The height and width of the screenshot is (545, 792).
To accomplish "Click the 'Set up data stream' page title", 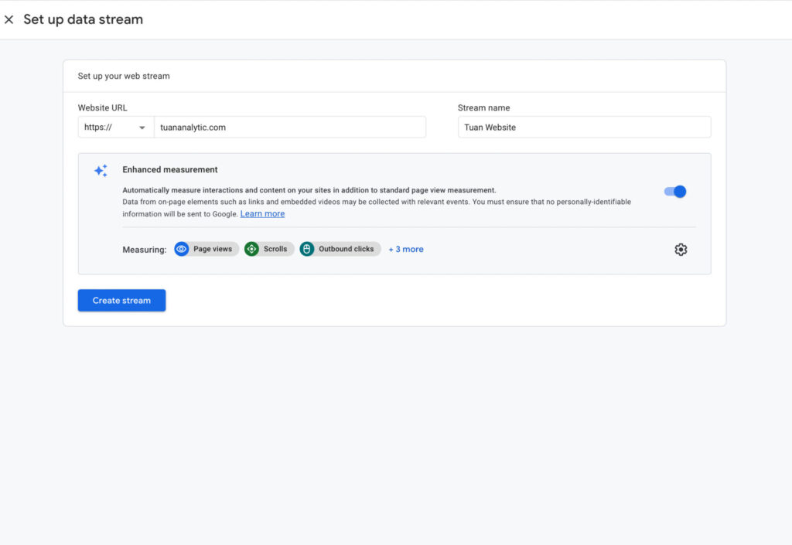I will pyautogui.click(x=84, y=19).
